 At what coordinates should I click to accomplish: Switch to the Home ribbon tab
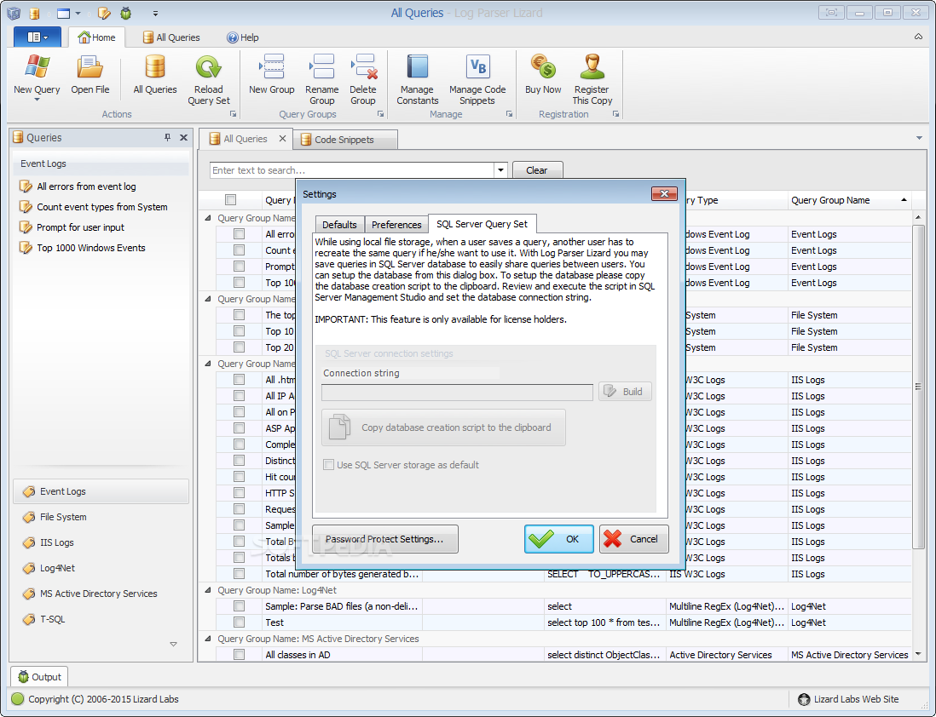(96, 37)
